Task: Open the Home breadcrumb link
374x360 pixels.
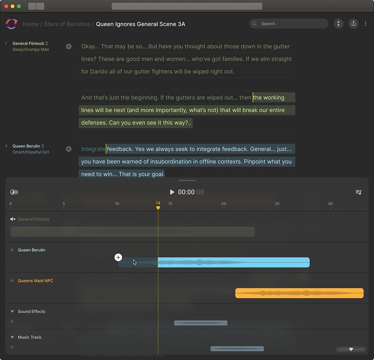Action: (31, 24)
